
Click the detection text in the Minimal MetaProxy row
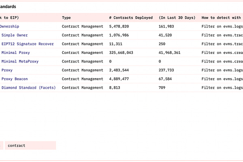(x=222, y=62)
